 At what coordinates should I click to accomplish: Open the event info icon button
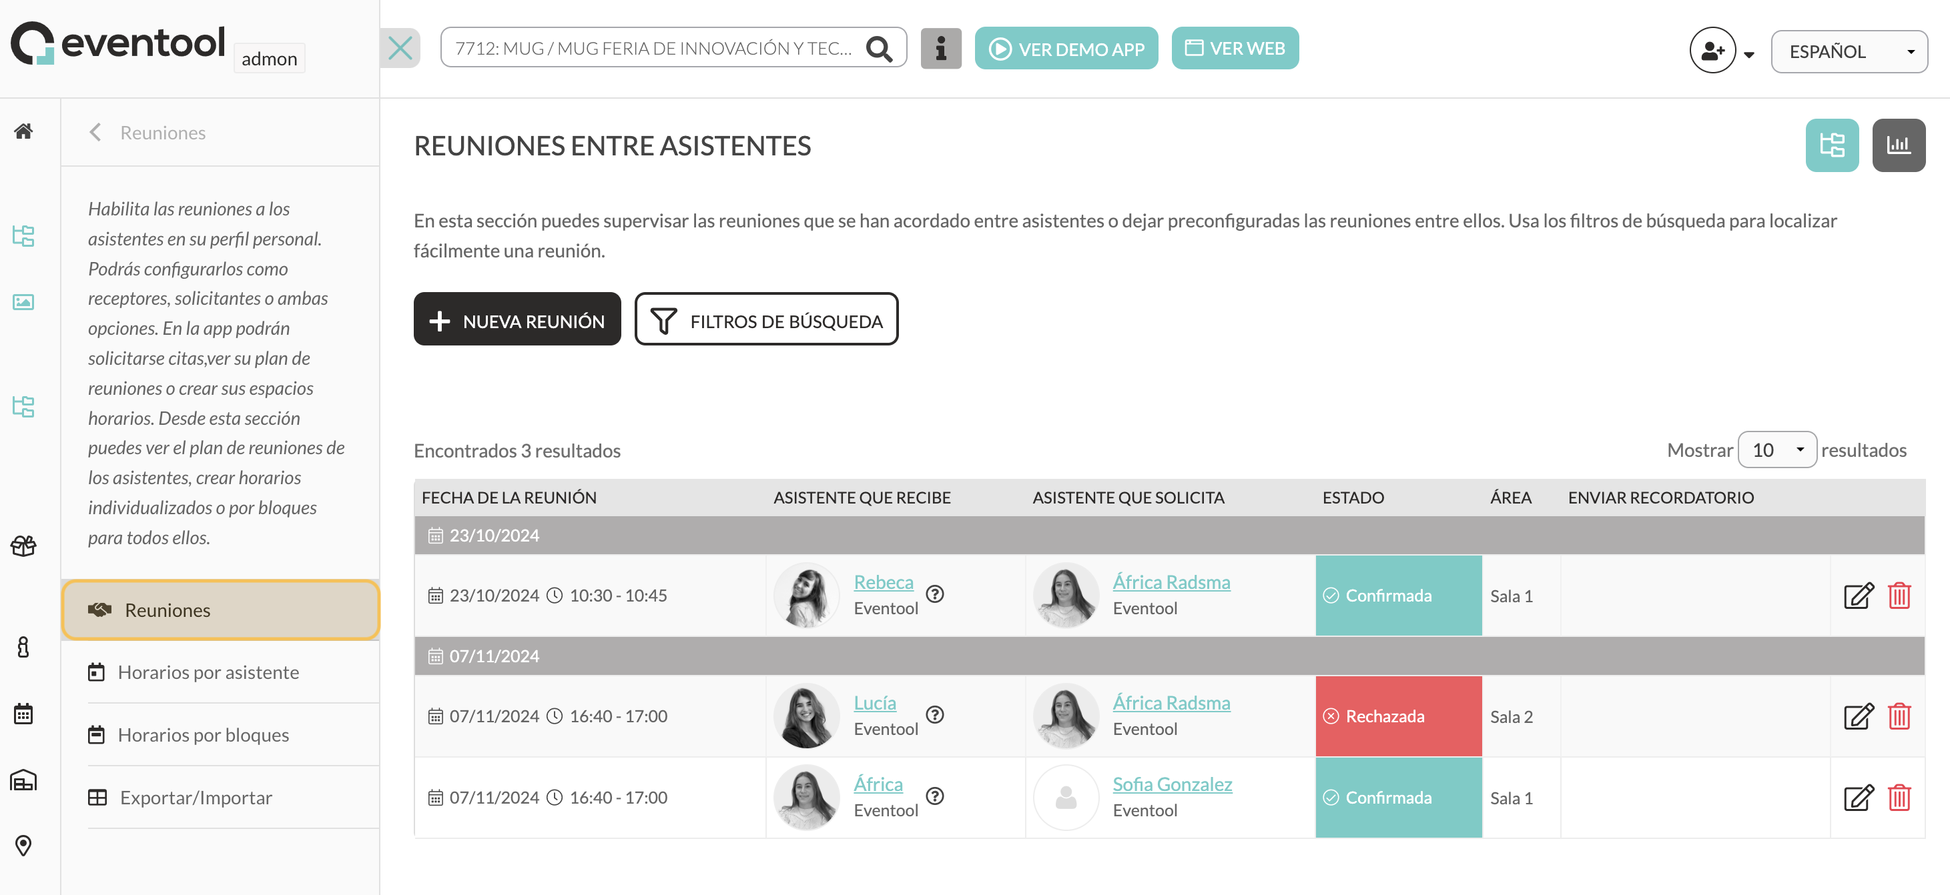(941, 49)
